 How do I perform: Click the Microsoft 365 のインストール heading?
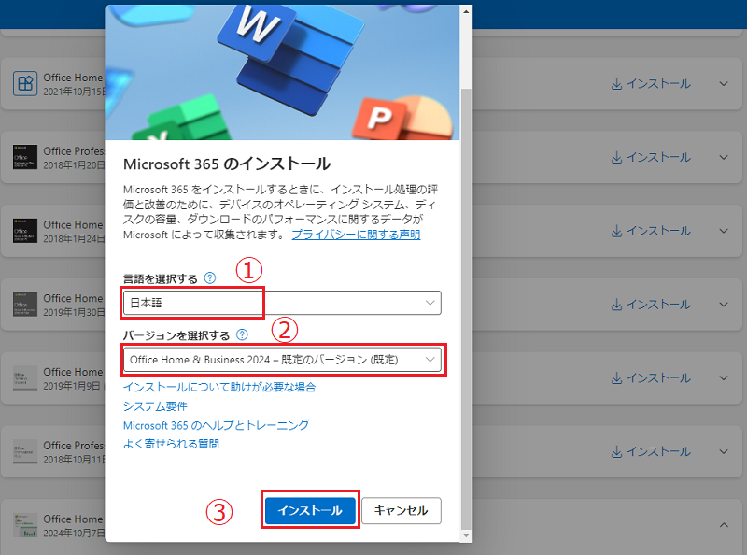pos(227,164)
